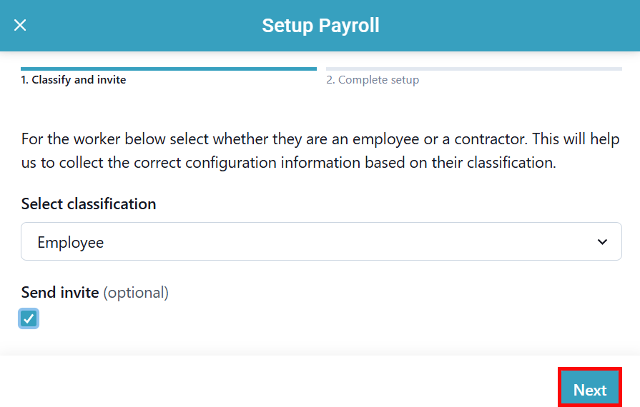This screenshot has width=640, height=407.
Task: Go to step 1 Classify and invite
Action: pyautogui.click(x=74, y=80)
